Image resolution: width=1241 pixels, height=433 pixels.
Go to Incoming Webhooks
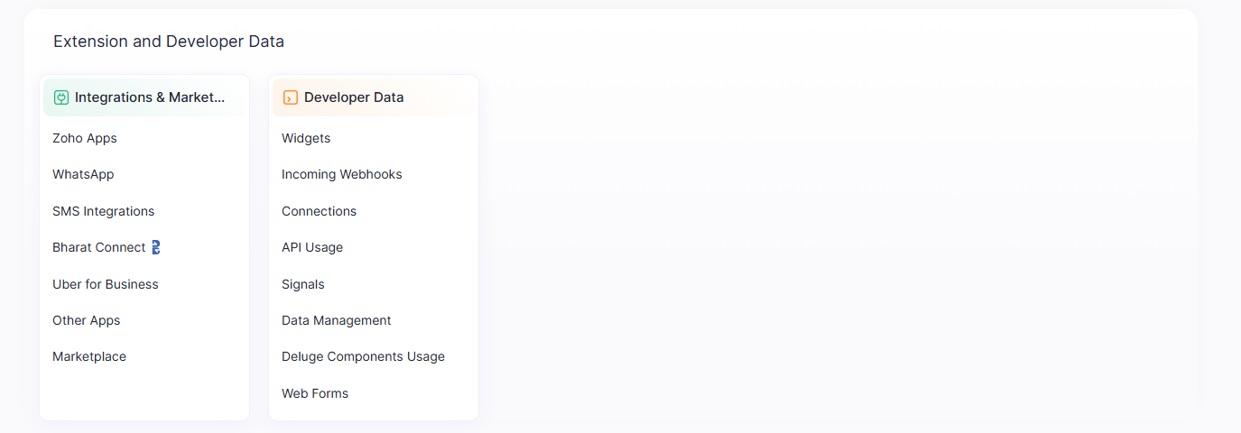341,174
